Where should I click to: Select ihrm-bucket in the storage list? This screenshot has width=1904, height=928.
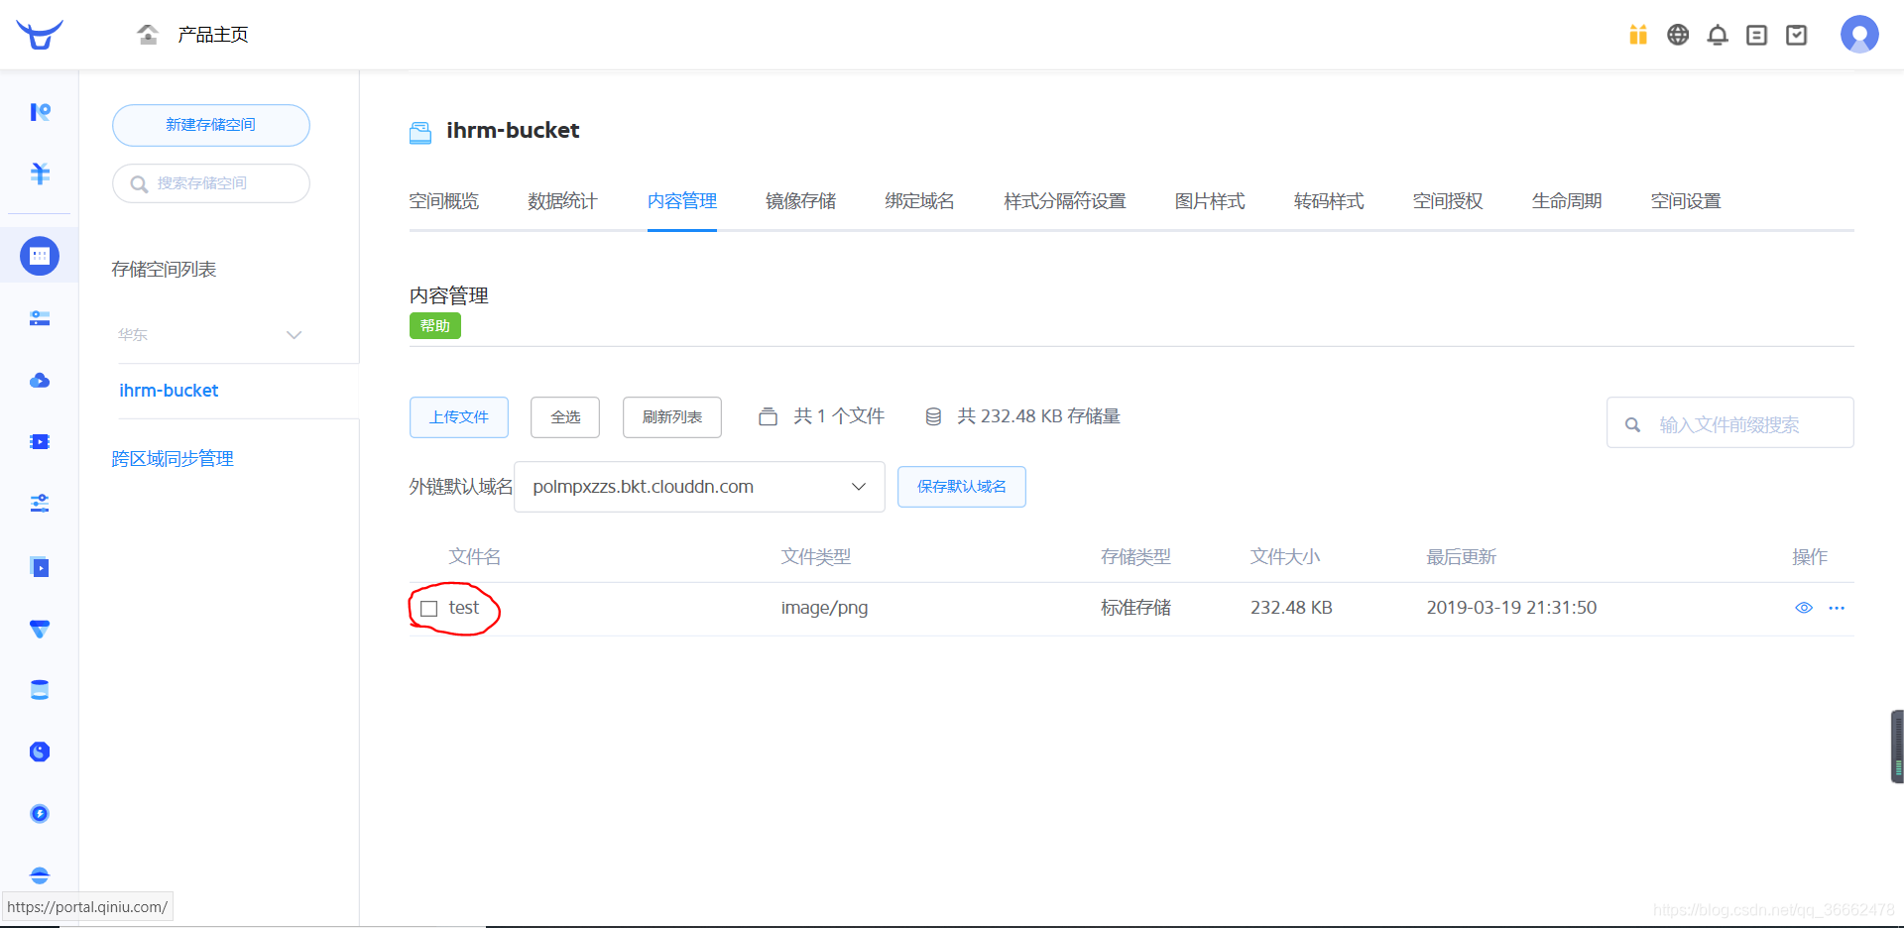(169, 391)
